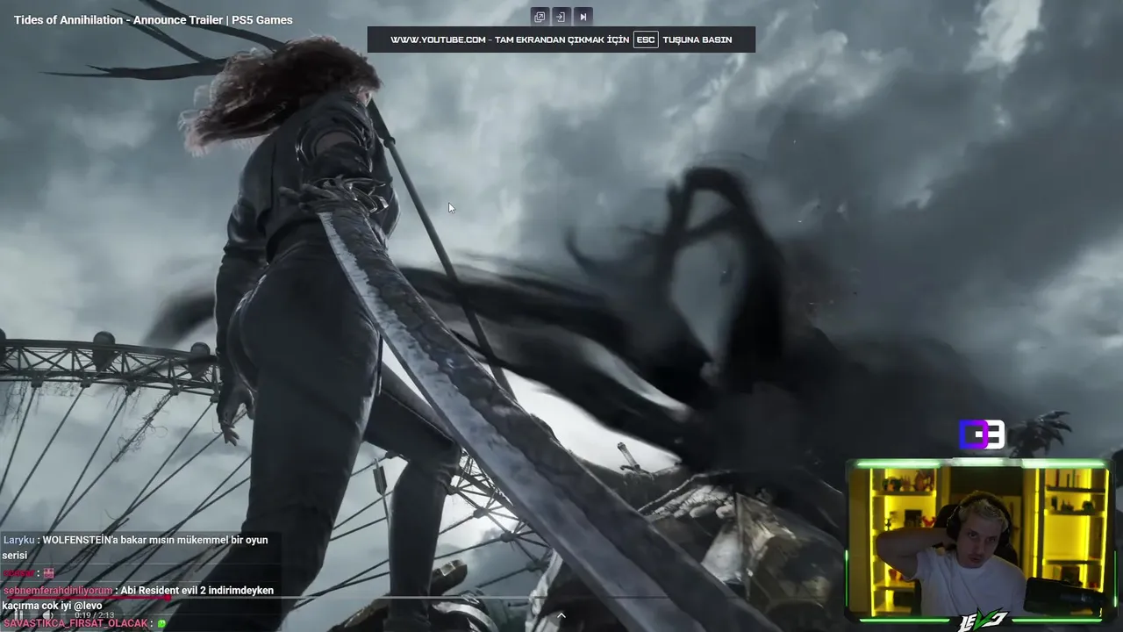The image size is (1123, 632).
Task: Click the skip-next icon above the fullscreen notice
Action: click(x=583, y=17)
